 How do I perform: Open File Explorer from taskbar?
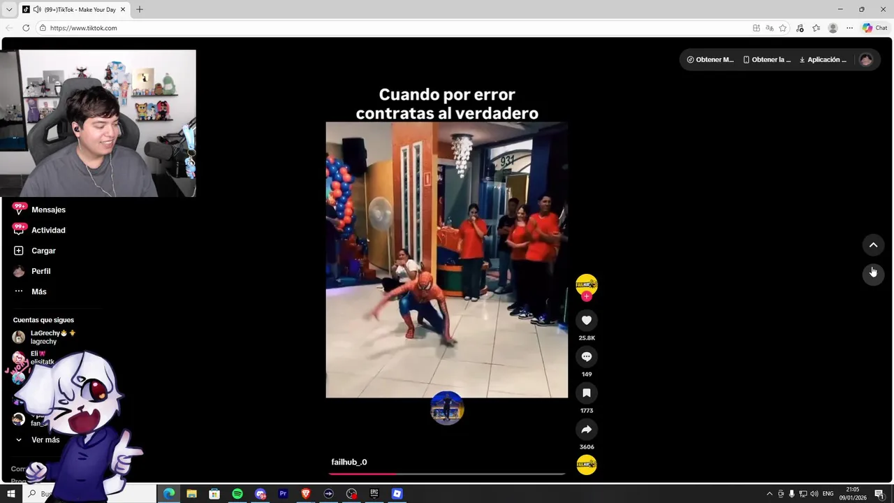coord(191,494)
